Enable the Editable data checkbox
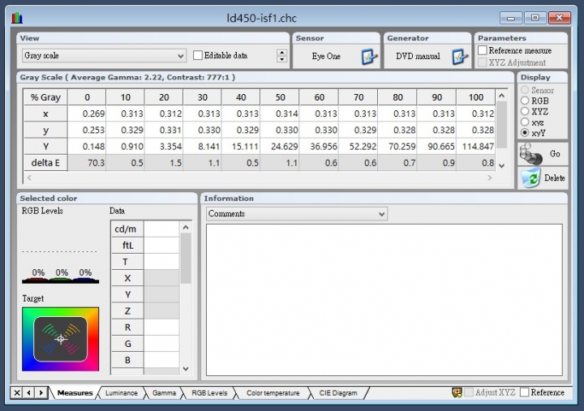 click(x=198, y=55)
